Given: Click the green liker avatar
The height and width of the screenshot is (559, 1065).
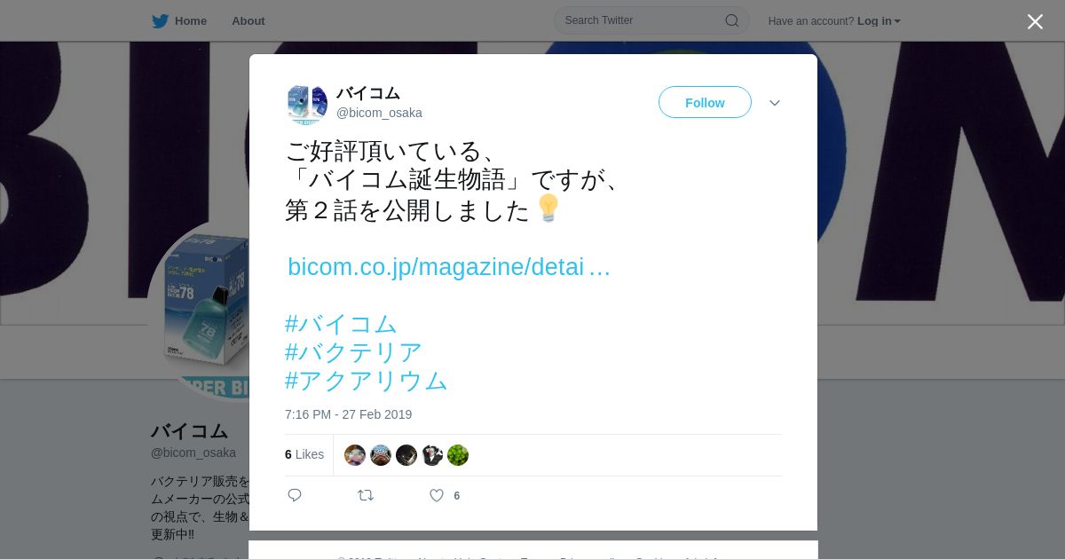Looking at the screenshot, I should click(458, 455).
